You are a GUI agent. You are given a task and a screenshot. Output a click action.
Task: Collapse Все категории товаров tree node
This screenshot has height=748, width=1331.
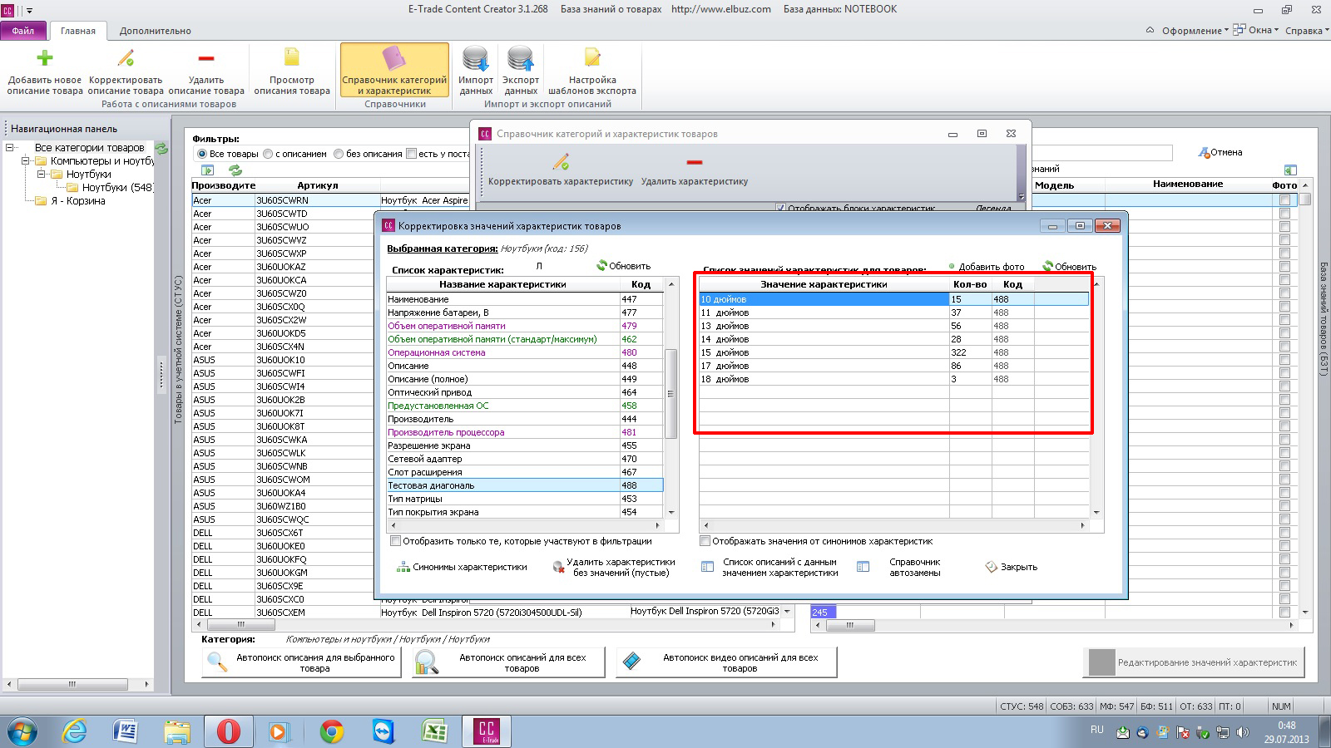click(9, 148)
